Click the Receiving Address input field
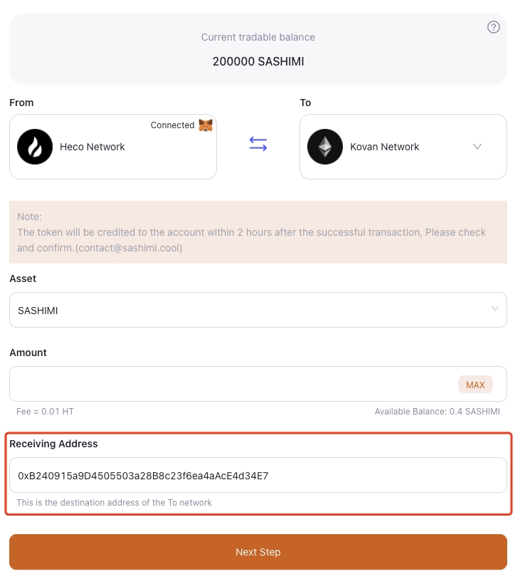The width and height of the screenshot is (520, 579). coord(258,475)
